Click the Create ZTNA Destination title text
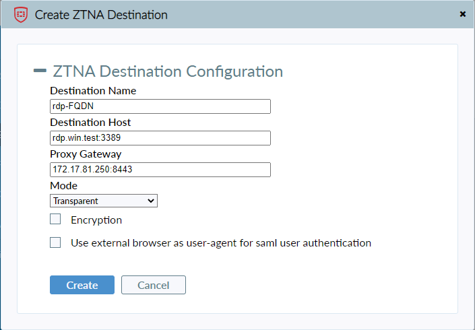This screenshot has width=475, height=330. (101, 14)
